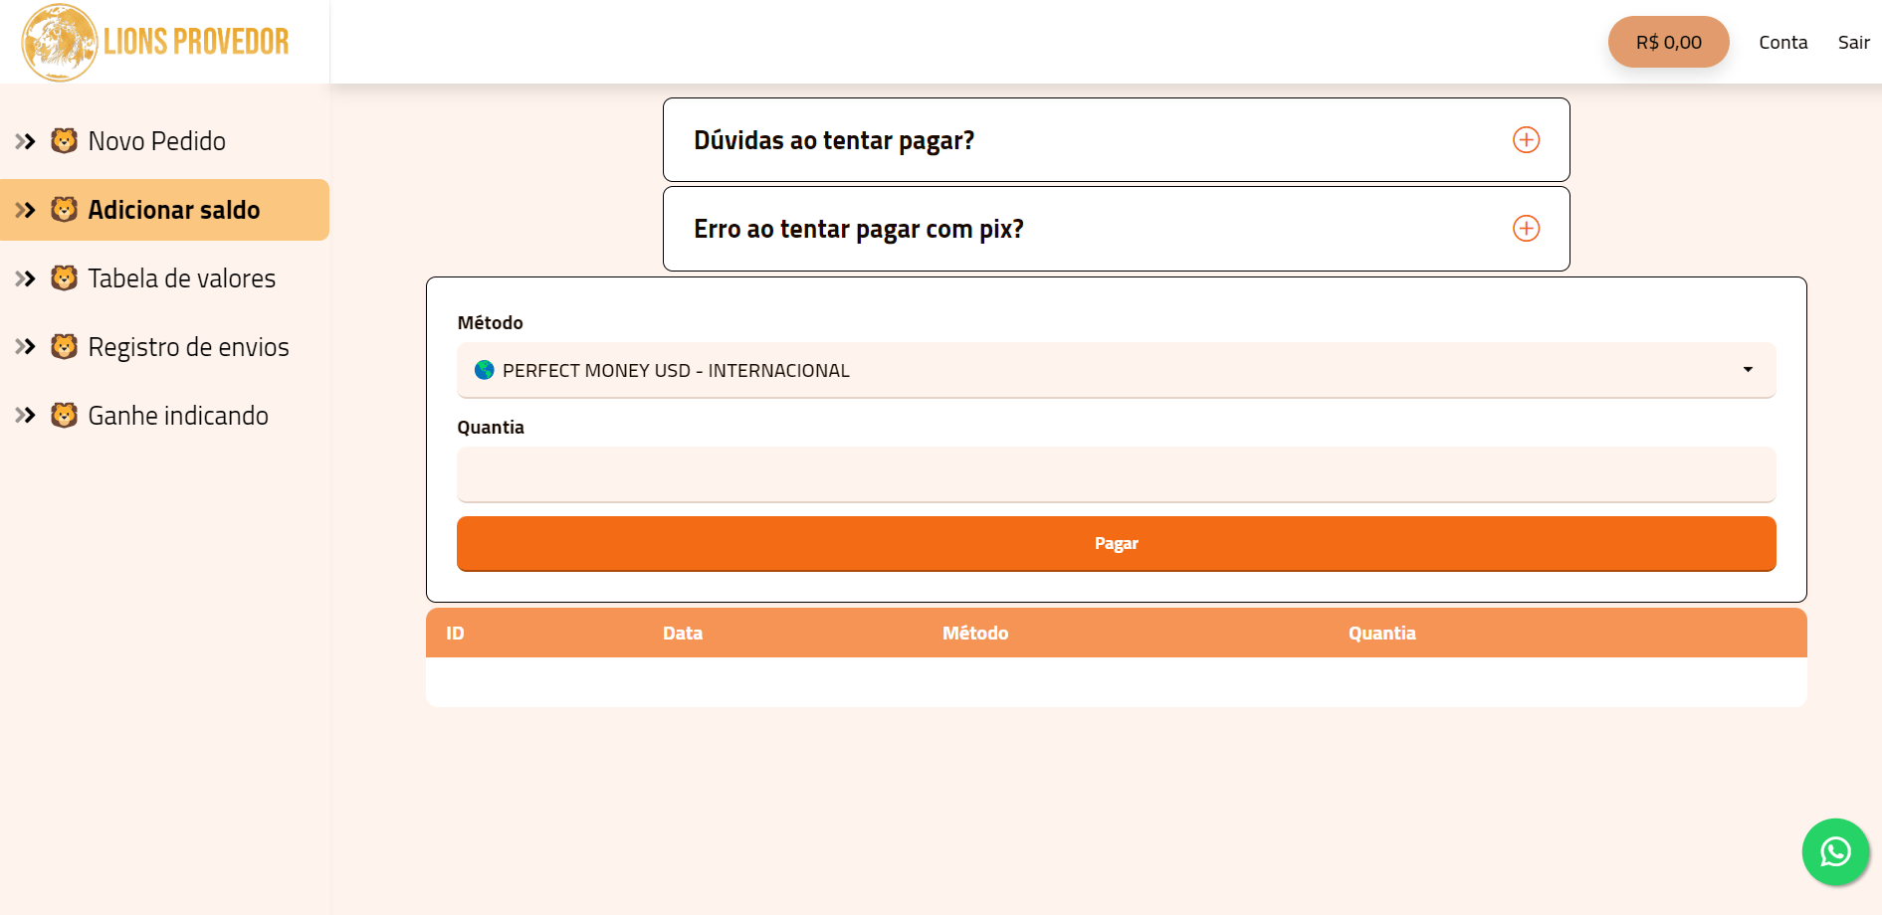The height and width of the screenshot is (915, 1882).
Task: Focus the Quantia input field
Action: coord(1116,474)
